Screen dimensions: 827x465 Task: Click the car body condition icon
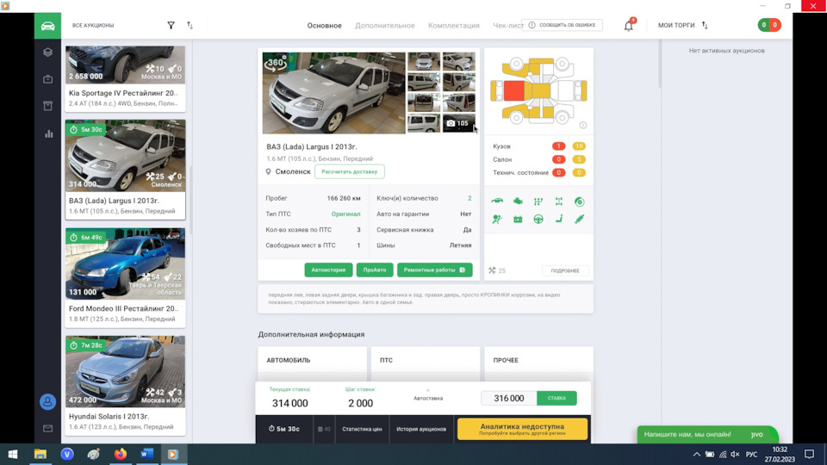pyautogui.click(x=497, y=201)
